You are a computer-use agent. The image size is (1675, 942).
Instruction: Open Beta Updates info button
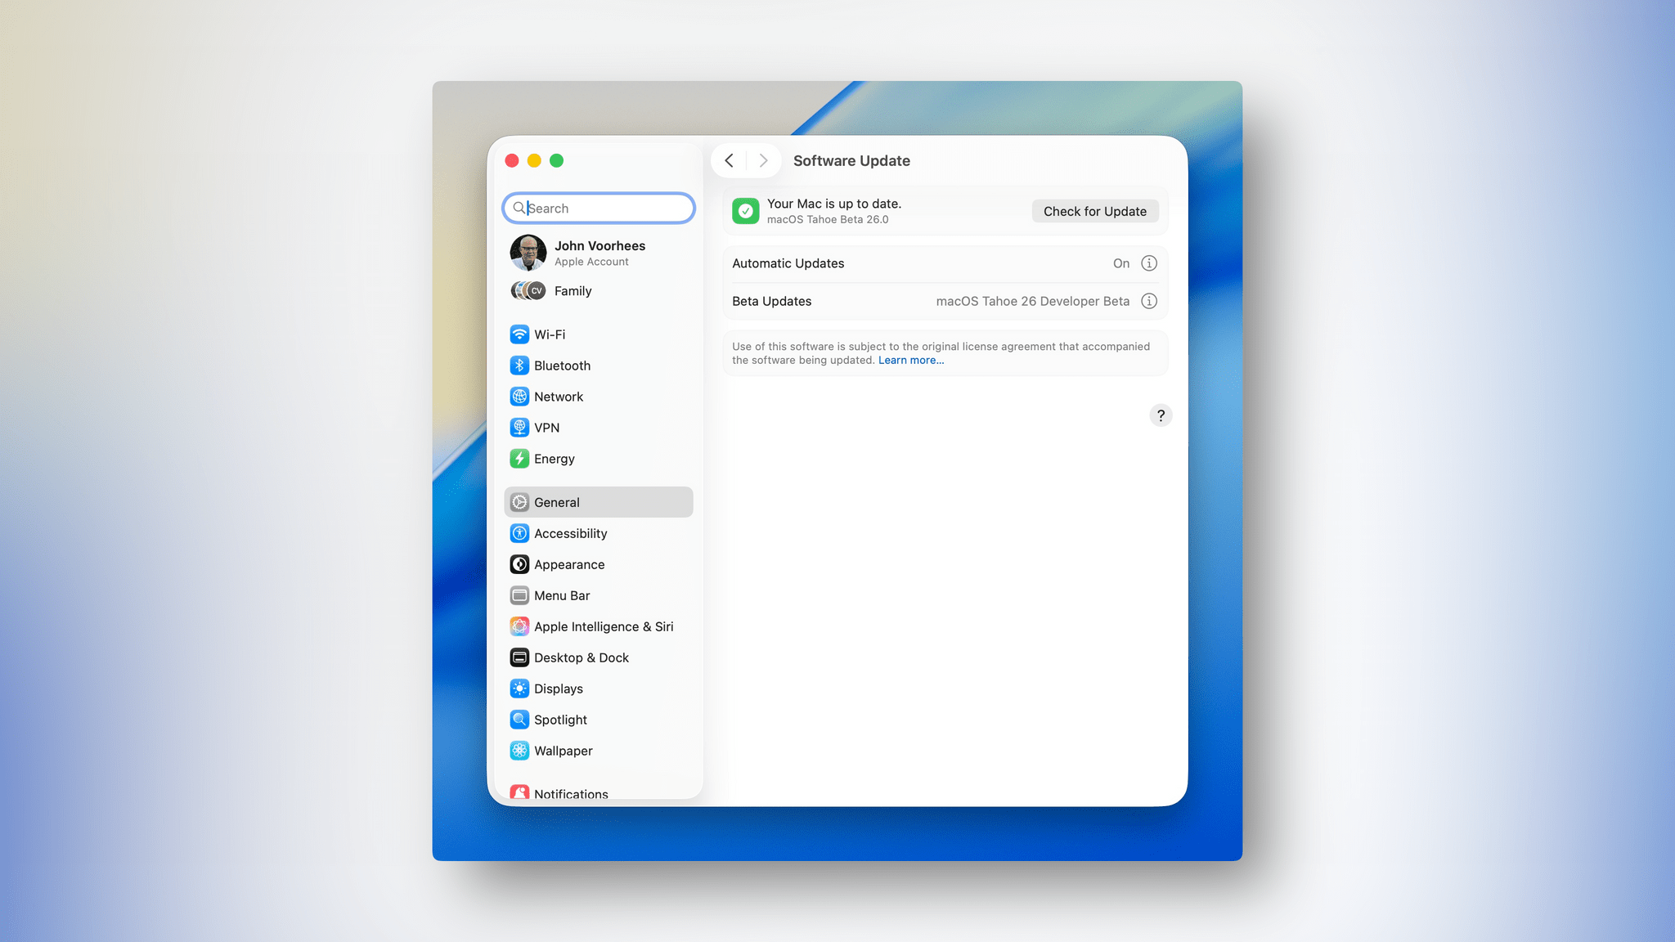pyautogui.click(x=1149, y=301)
